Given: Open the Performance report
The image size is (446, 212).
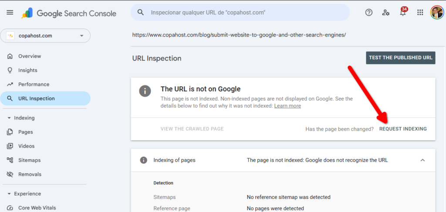Looking at the screenshot, I should point(34,84).
